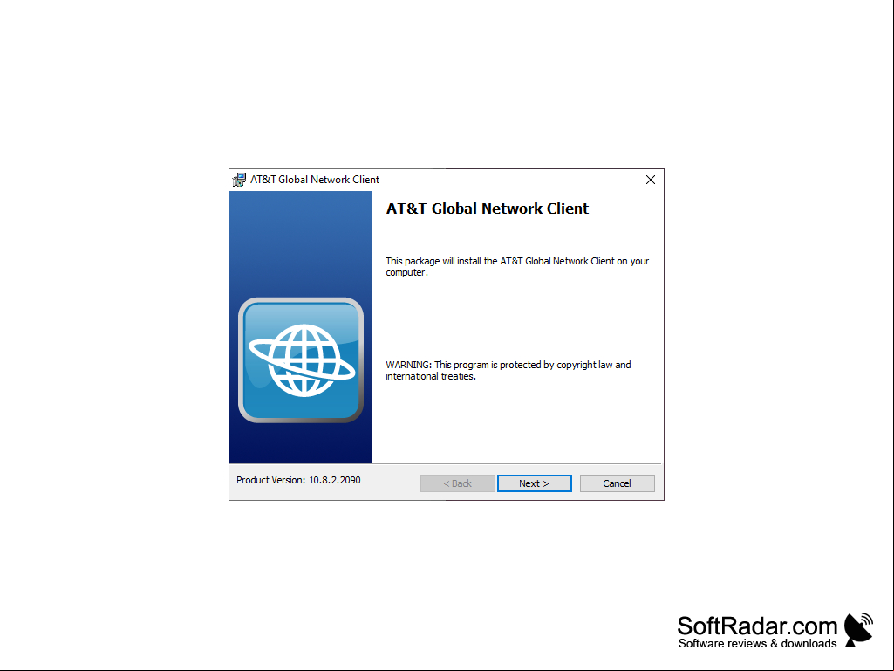
Task: Click the globe network client logo
Action: [300, 360]
